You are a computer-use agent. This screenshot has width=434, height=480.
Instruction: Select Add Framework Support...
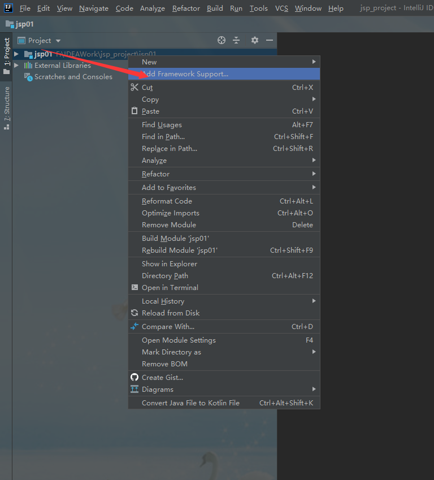pyautogui.click(x=224, y=73)
